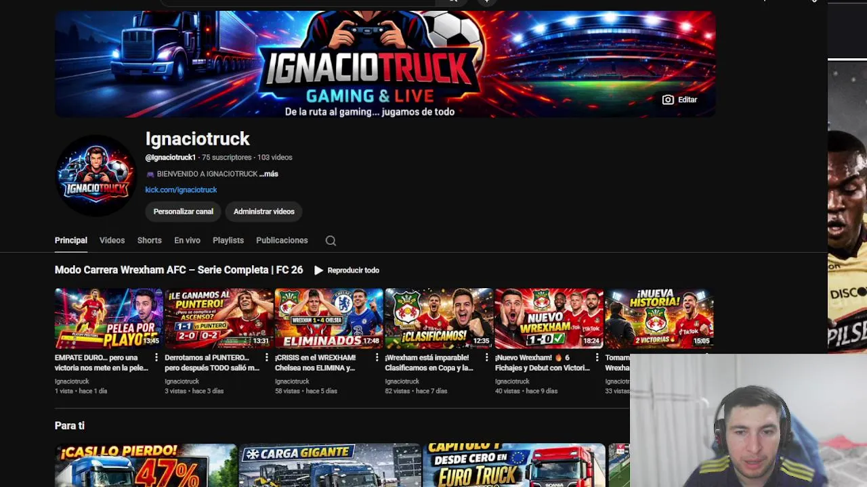Open ¡CLASIFICAMOS! video thumbnail
867x487 pixels.
click(439, 318)
